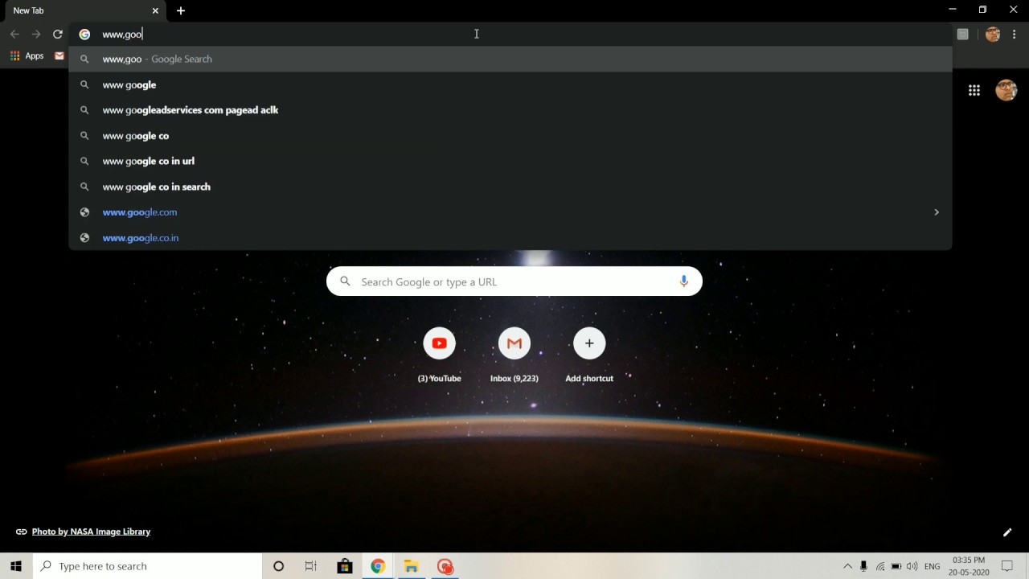Choose the 'www,goo - Google Search' suggestion

point(510,59)
